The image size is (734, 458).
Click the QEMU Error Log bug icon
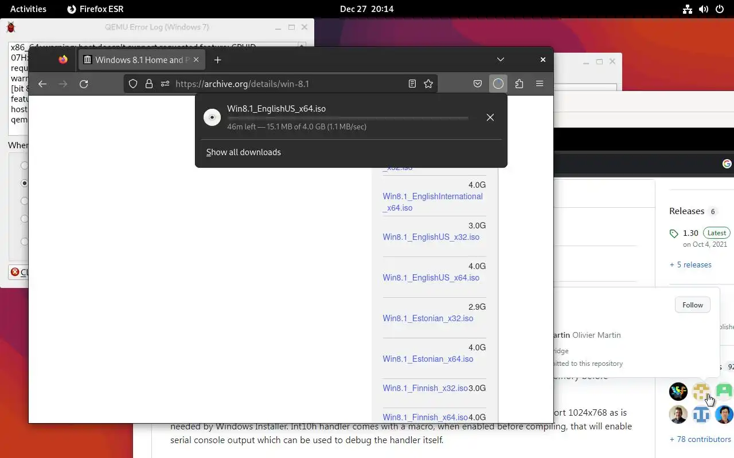click(11, 27)
